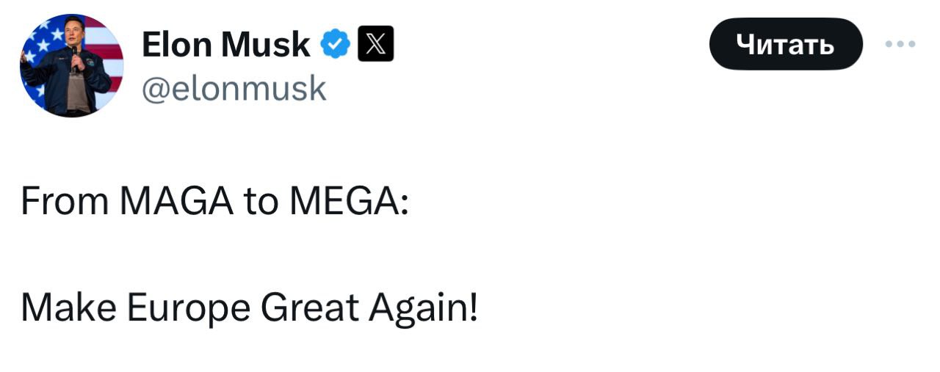This screenshot has height=372, width=940.
Task: Click the Elon Musk display name
Action: click(x=225, y=45)
